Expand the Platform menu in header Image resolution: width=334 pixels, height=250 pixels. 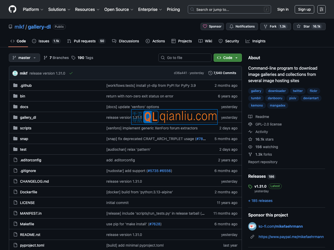click(x=33, y=9)
